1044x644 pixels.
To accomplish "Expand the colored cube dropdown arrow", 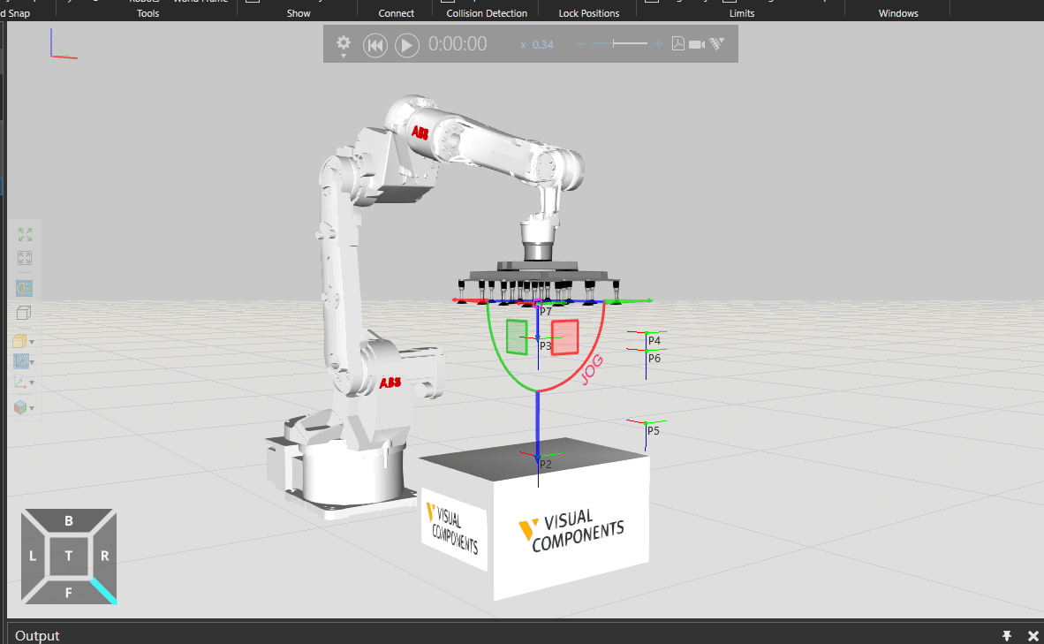I will point(31,408).
